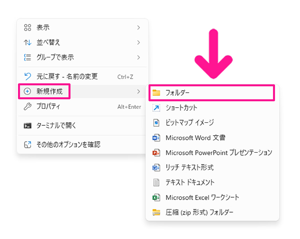
Task: Expand the 表示 submenu arrow
Action: [138, 27]
